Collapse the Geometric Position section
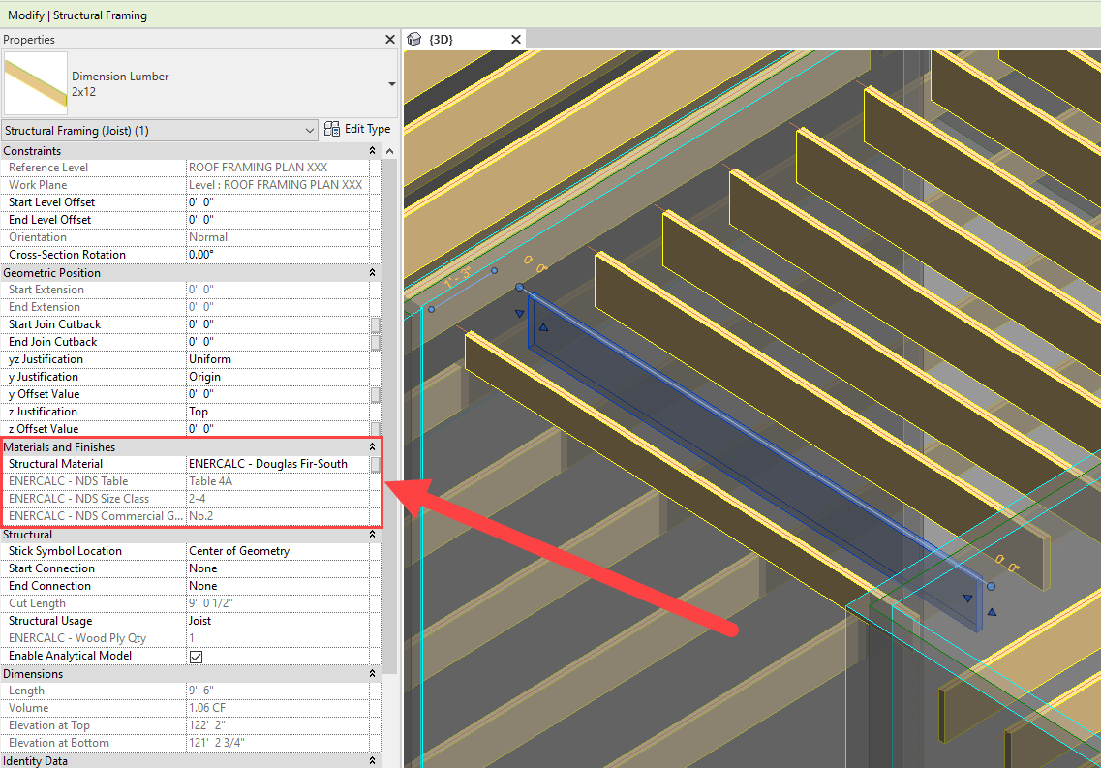Image resolution: width=1101 pixels, height=768 pixels. 372,272
